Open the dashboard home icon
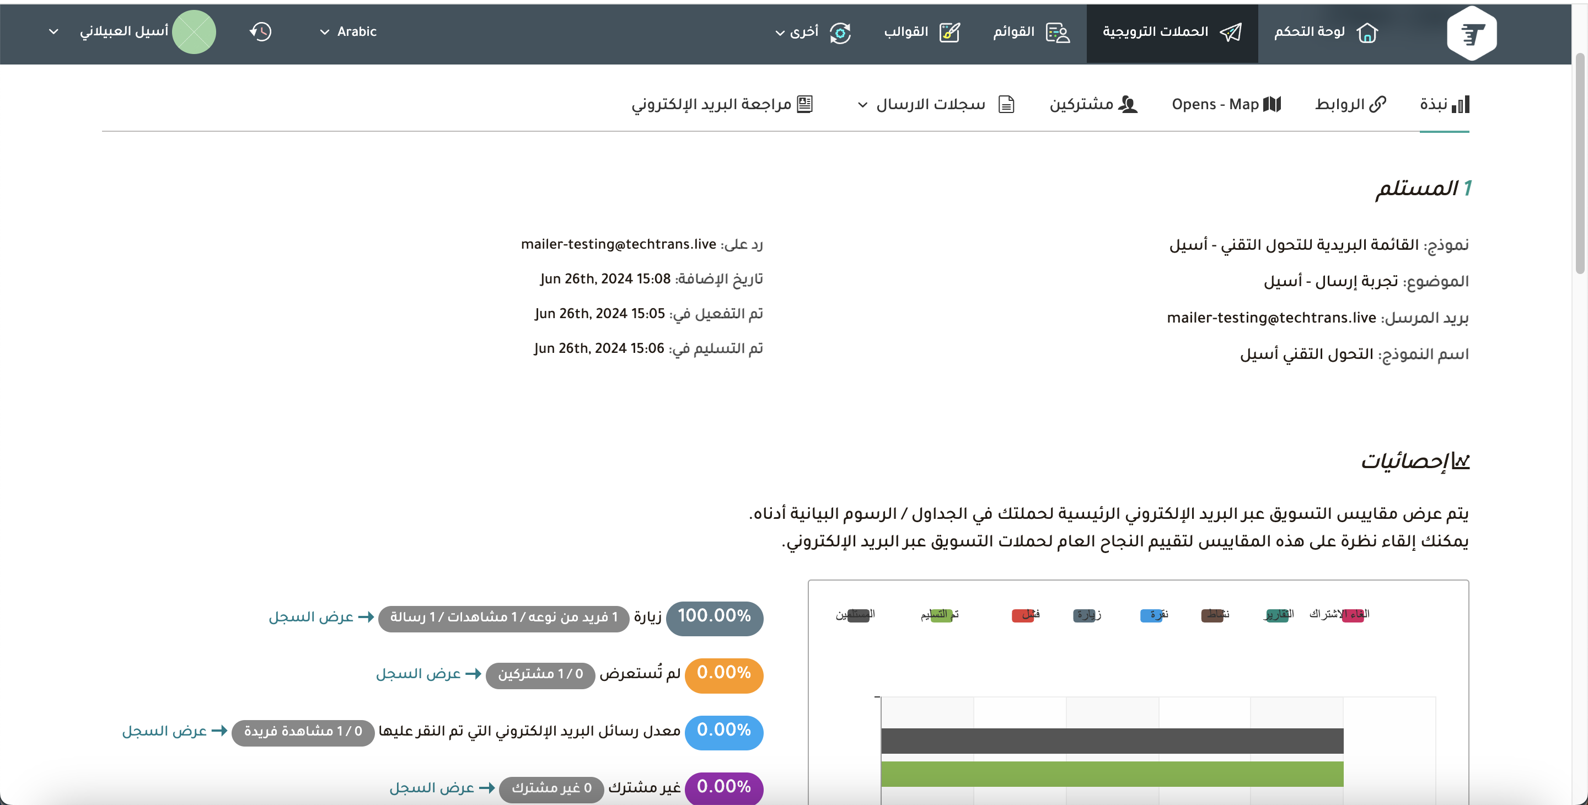This screenshot has height=805, width=1588. (1367, 32)
